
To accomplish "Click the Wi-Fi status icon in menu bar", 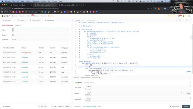I will 166,1.
